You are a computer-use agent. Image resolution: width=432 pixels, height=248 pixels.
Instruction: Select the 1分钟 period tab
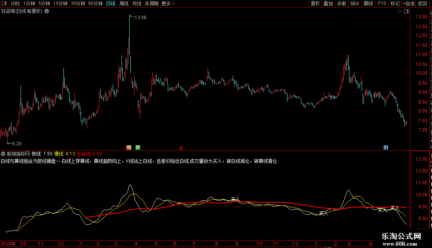click(x=29, y=3)
